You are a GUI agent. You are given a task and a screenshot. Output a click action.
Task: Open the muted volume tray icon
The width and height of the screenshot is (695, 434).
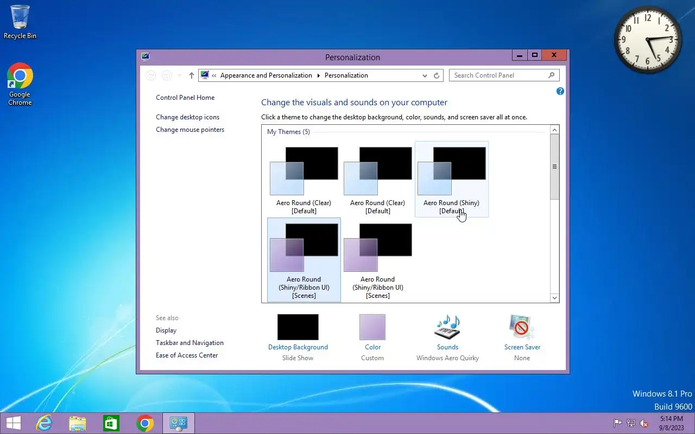point(645,423)
